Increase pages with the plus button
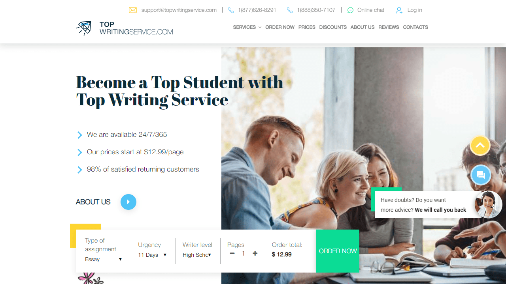The height and width of the screenshot is (284, 506). (x=255, y=254)
